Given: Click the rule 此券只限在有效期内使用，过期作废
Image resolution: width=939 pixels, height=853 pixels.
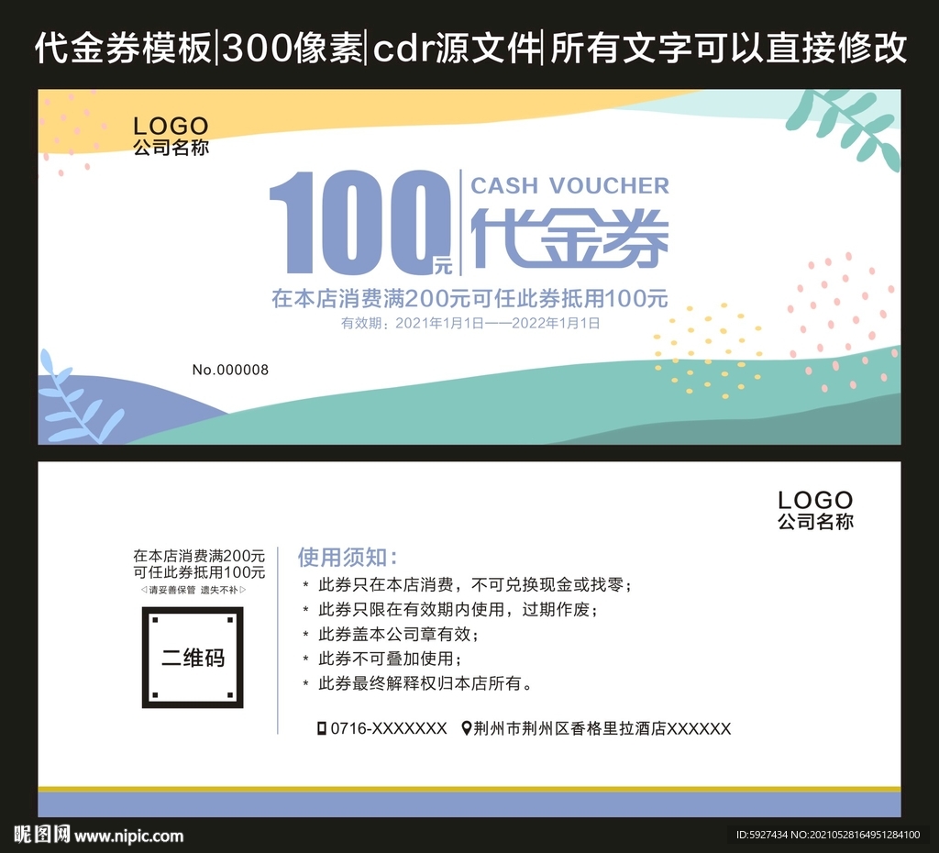Looking at the screenshot, I should click(x=458, y=609).
